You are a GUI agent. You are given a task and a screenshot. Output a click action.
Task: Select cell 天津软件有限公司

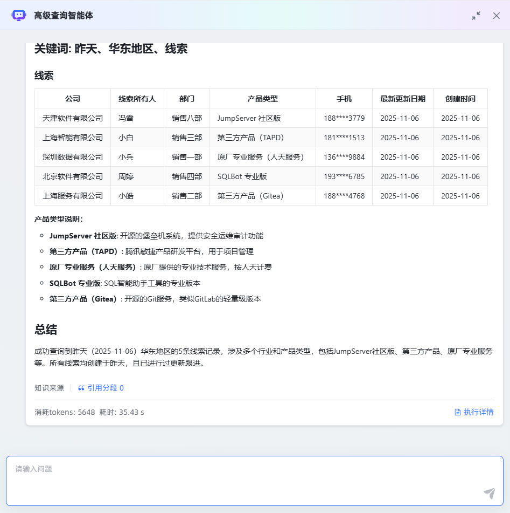pos(73,118)
